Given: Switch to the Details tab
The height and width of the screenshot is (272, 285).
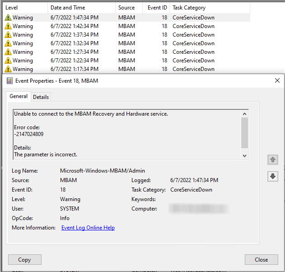Looking at the screenshot, I should tap(41, 97).
